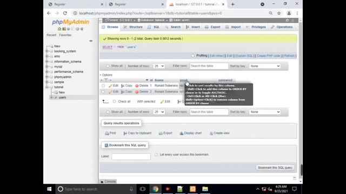
Task: Open Chrome from the taskbar
Action: [x=156, y=189]
